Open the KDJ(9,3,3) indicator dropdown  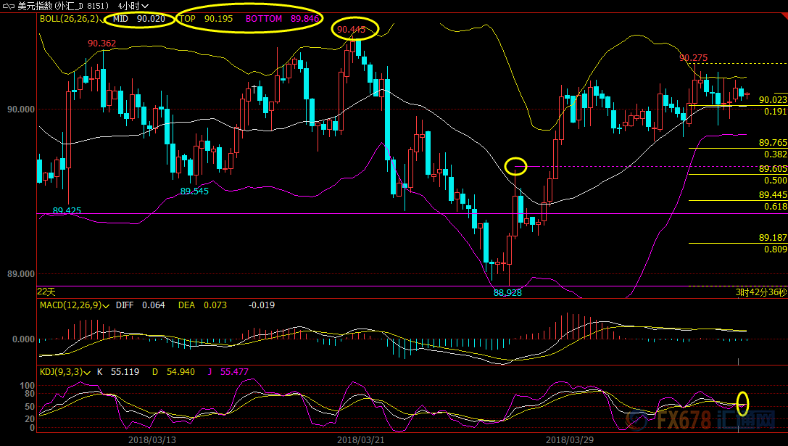(87, 372)
